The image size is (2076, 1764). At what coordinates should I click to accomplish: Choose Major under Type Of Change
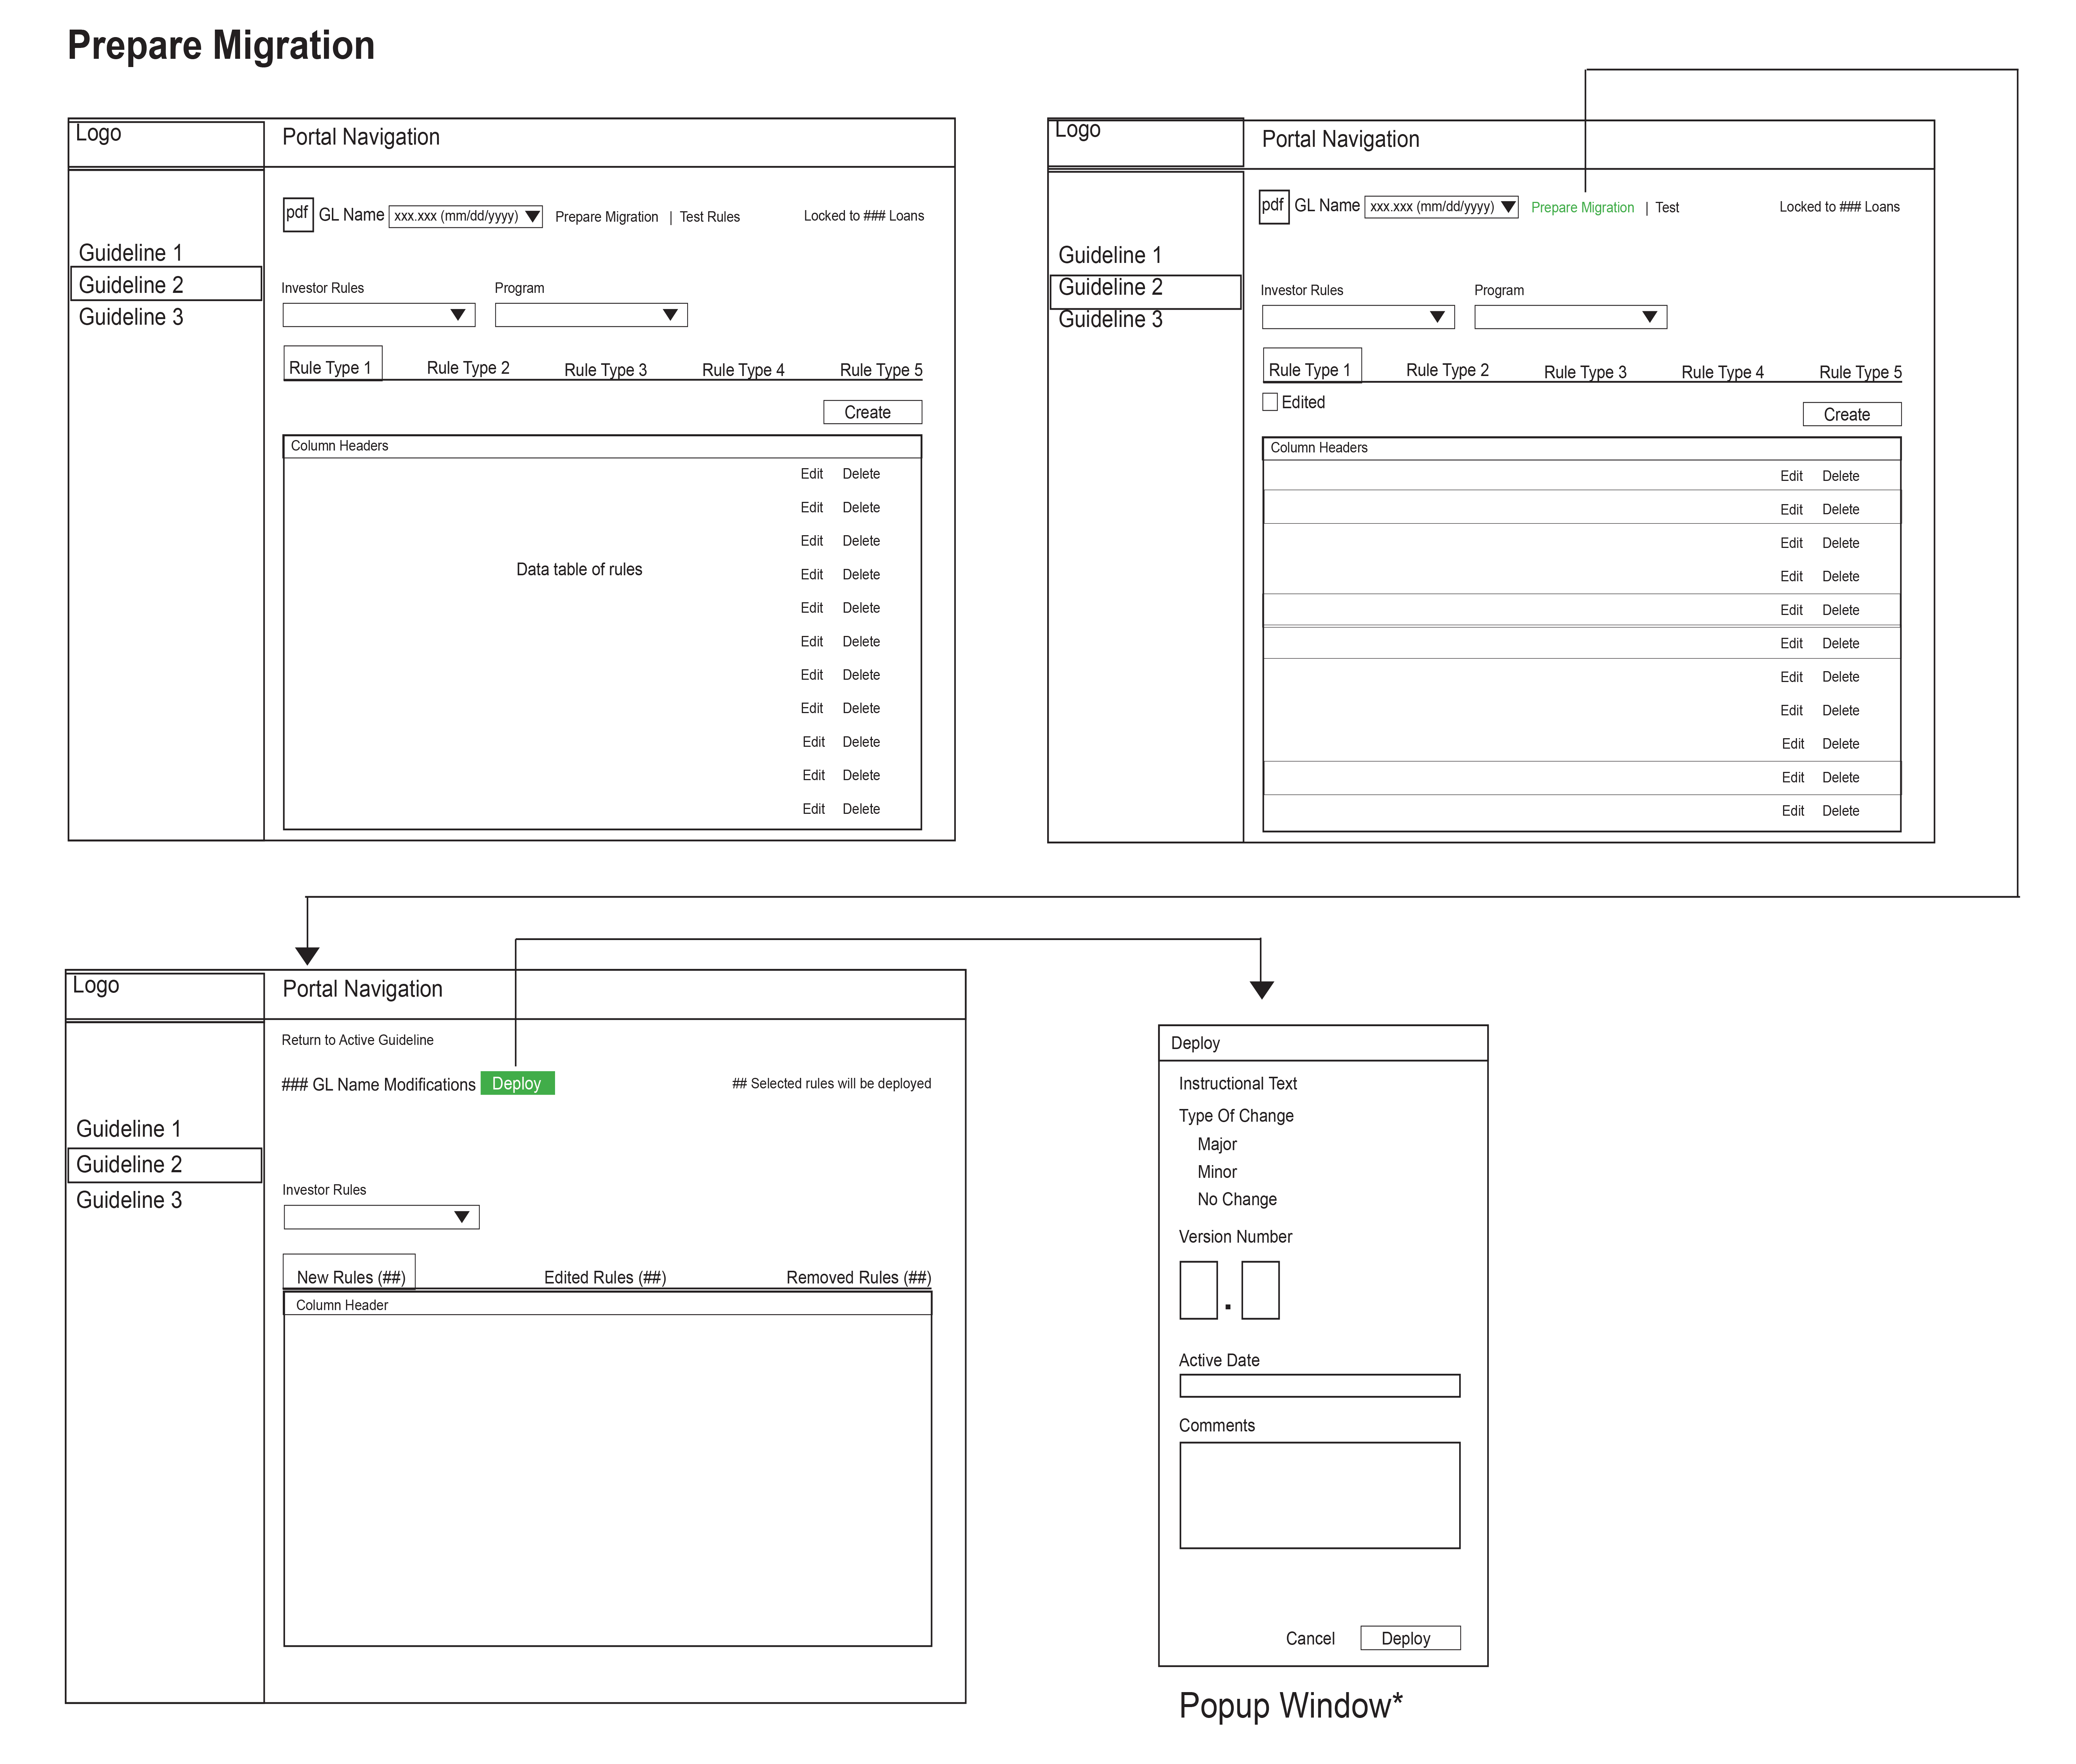click(1217, 1144)
